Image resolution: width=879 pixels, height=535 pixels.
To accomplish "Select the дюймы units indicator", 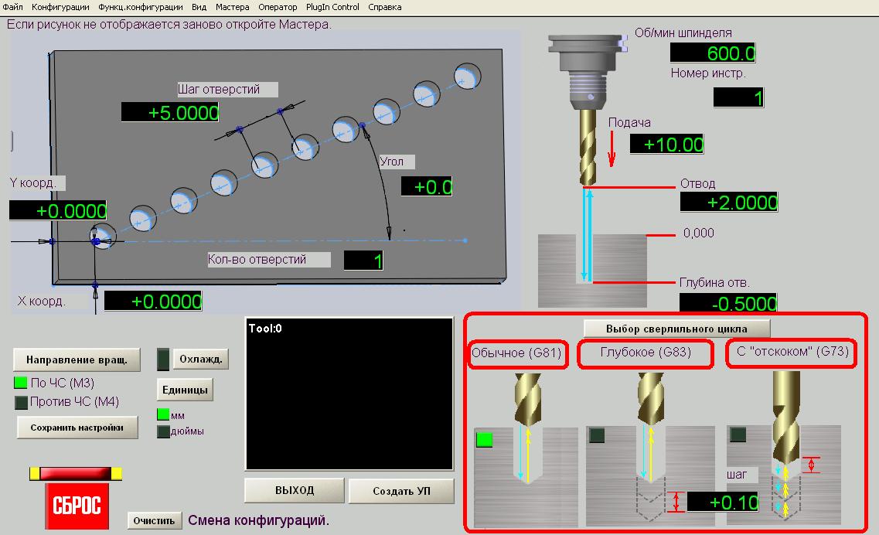I will pyautogui.click(x=163, y=432).
